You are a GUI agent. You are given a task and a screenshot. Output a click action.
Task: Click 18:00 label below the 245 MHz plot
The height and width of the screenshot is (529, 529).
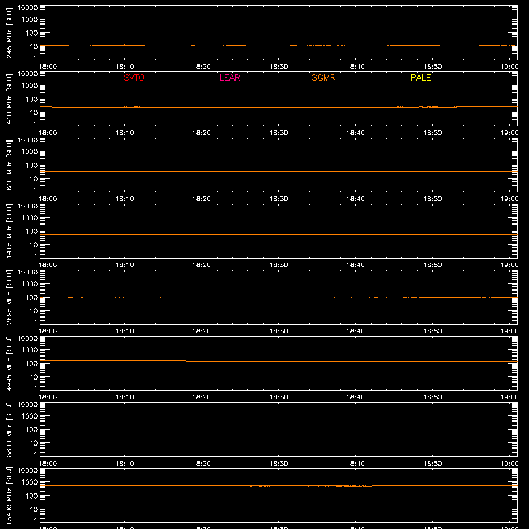tap(48, 67)
